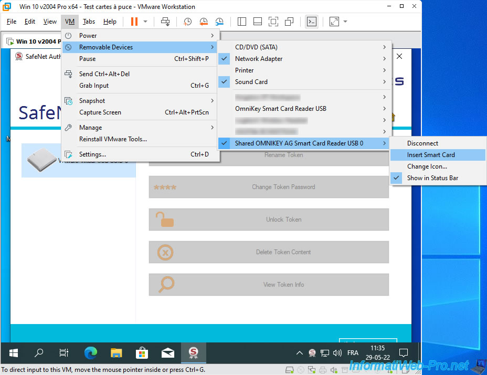Open the View menu
Screen dimensions: 487x375
click(50, 22)
